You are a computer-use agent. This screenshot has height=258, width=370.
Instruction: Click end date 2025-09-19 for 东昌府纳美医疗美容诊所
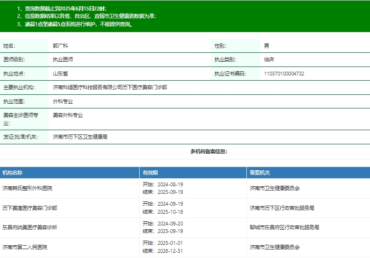(170, 231)
